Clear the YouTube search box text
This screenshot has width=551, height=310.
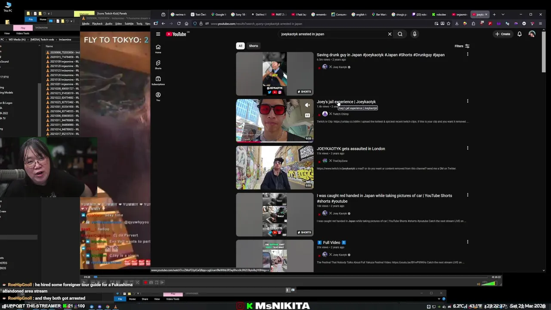coord(390,34)
